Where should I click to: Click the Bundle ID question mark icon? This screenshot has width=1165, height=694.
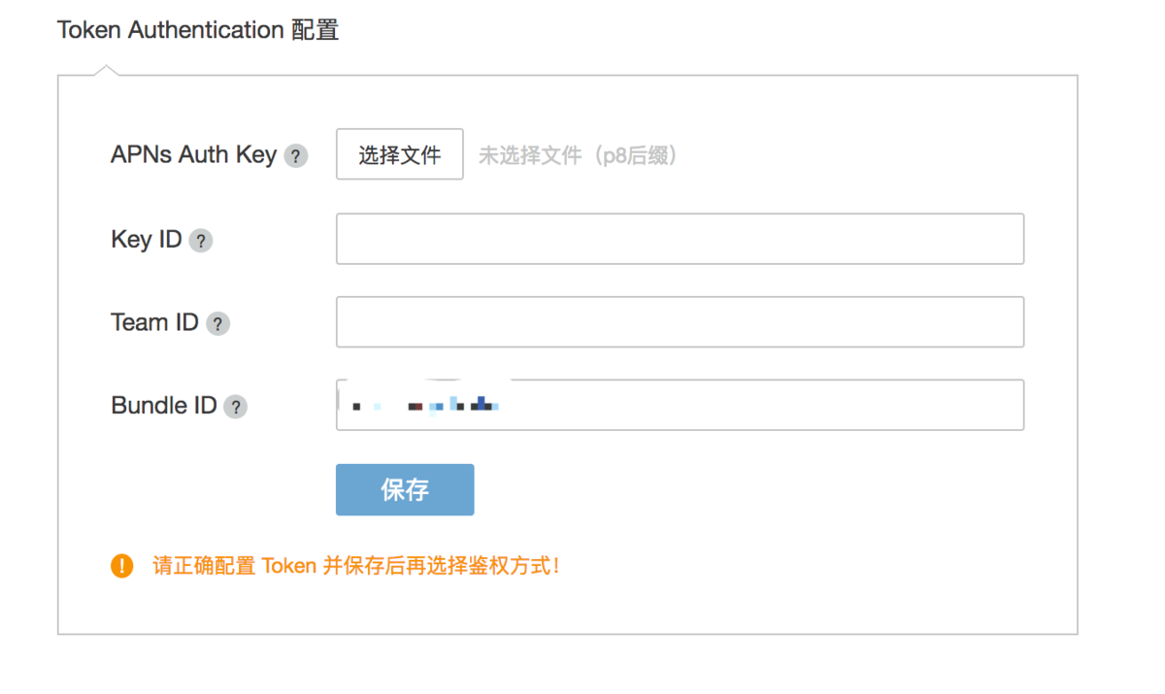[x=235, y=406]
